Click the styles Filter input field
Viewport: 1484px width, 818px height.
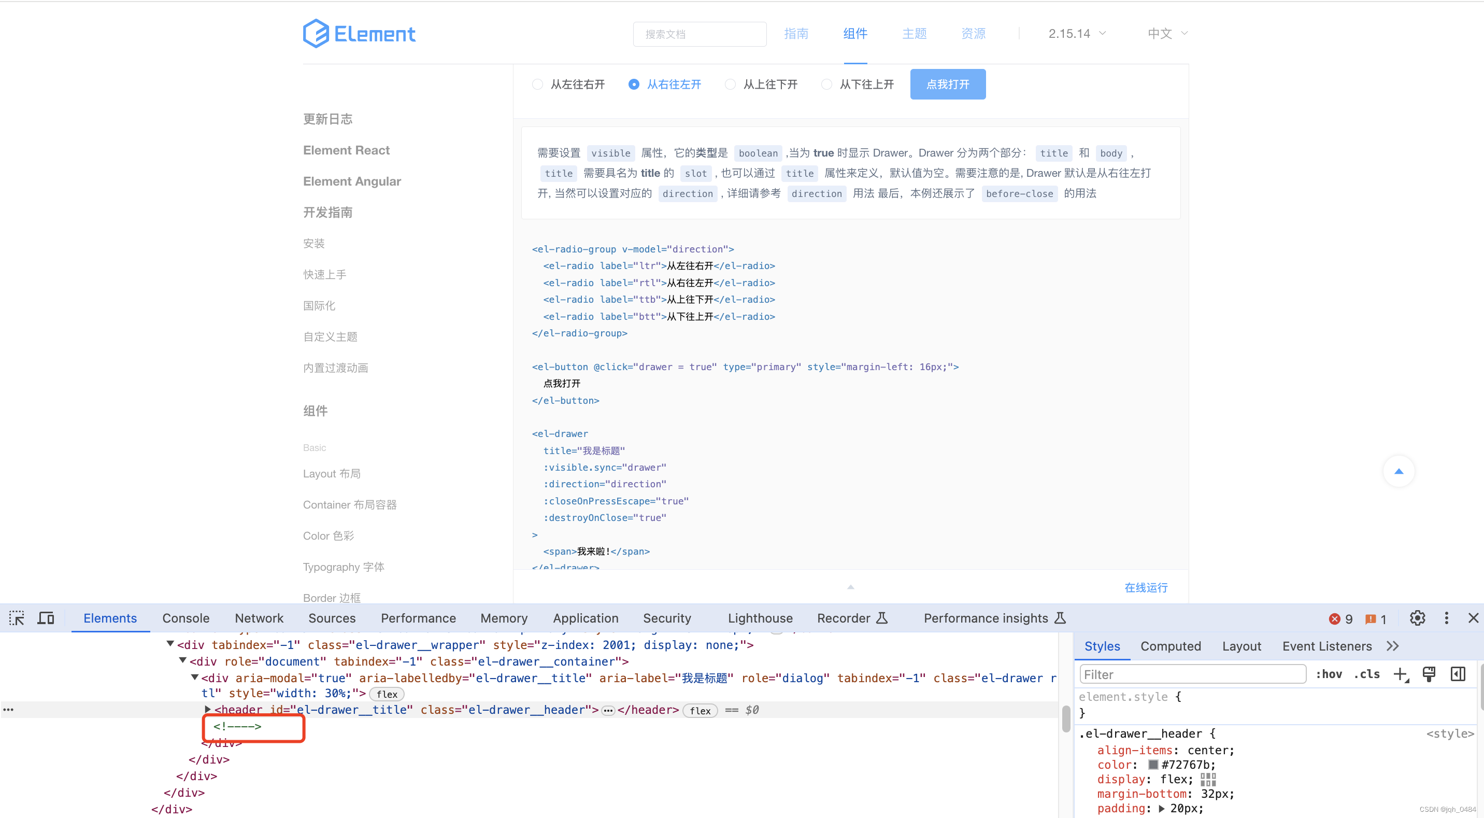[x=1192, y=673]
